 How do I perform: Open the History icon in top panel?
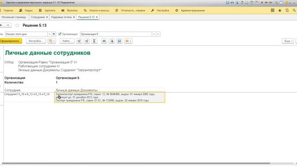(x=287, y=10)
